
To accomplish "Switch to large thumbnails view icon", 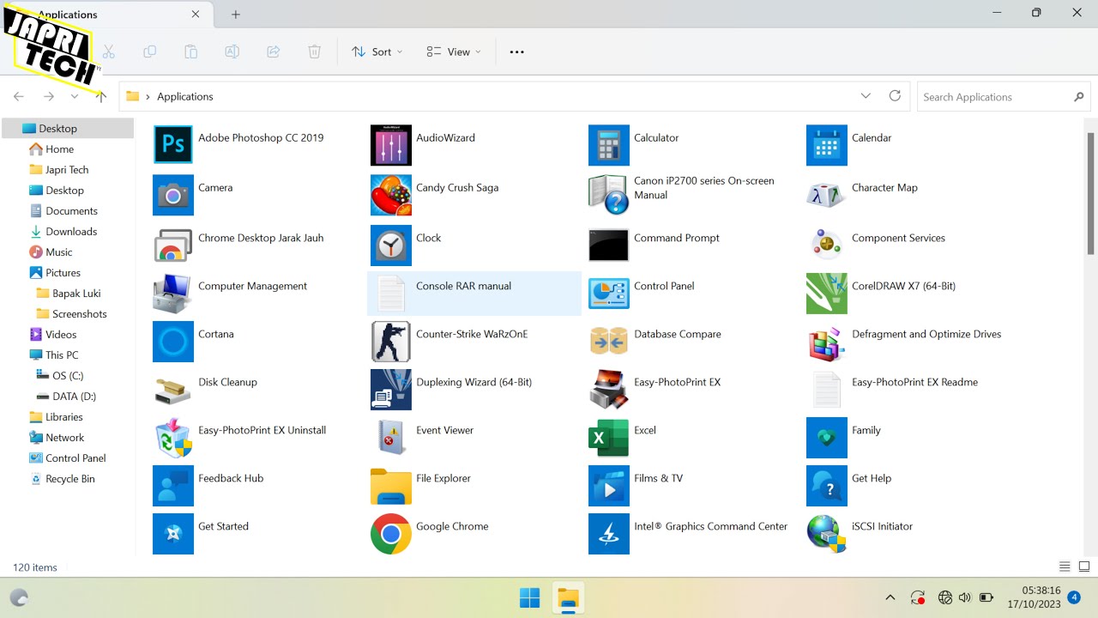I will point(1084,566).
